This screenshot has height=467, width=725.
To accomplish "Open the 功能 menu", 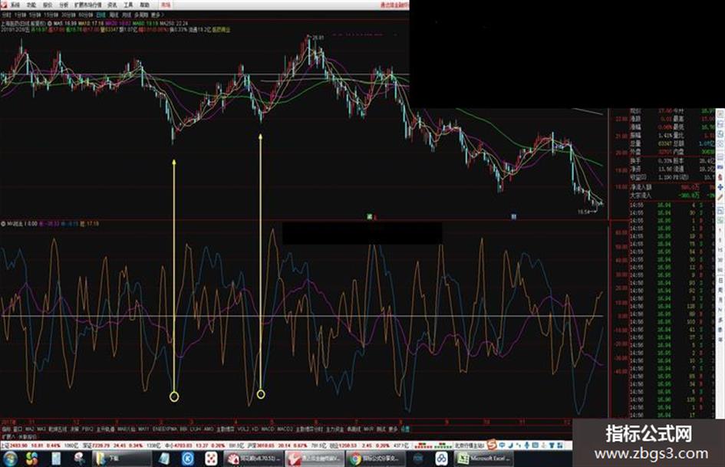I will (31, 5).
